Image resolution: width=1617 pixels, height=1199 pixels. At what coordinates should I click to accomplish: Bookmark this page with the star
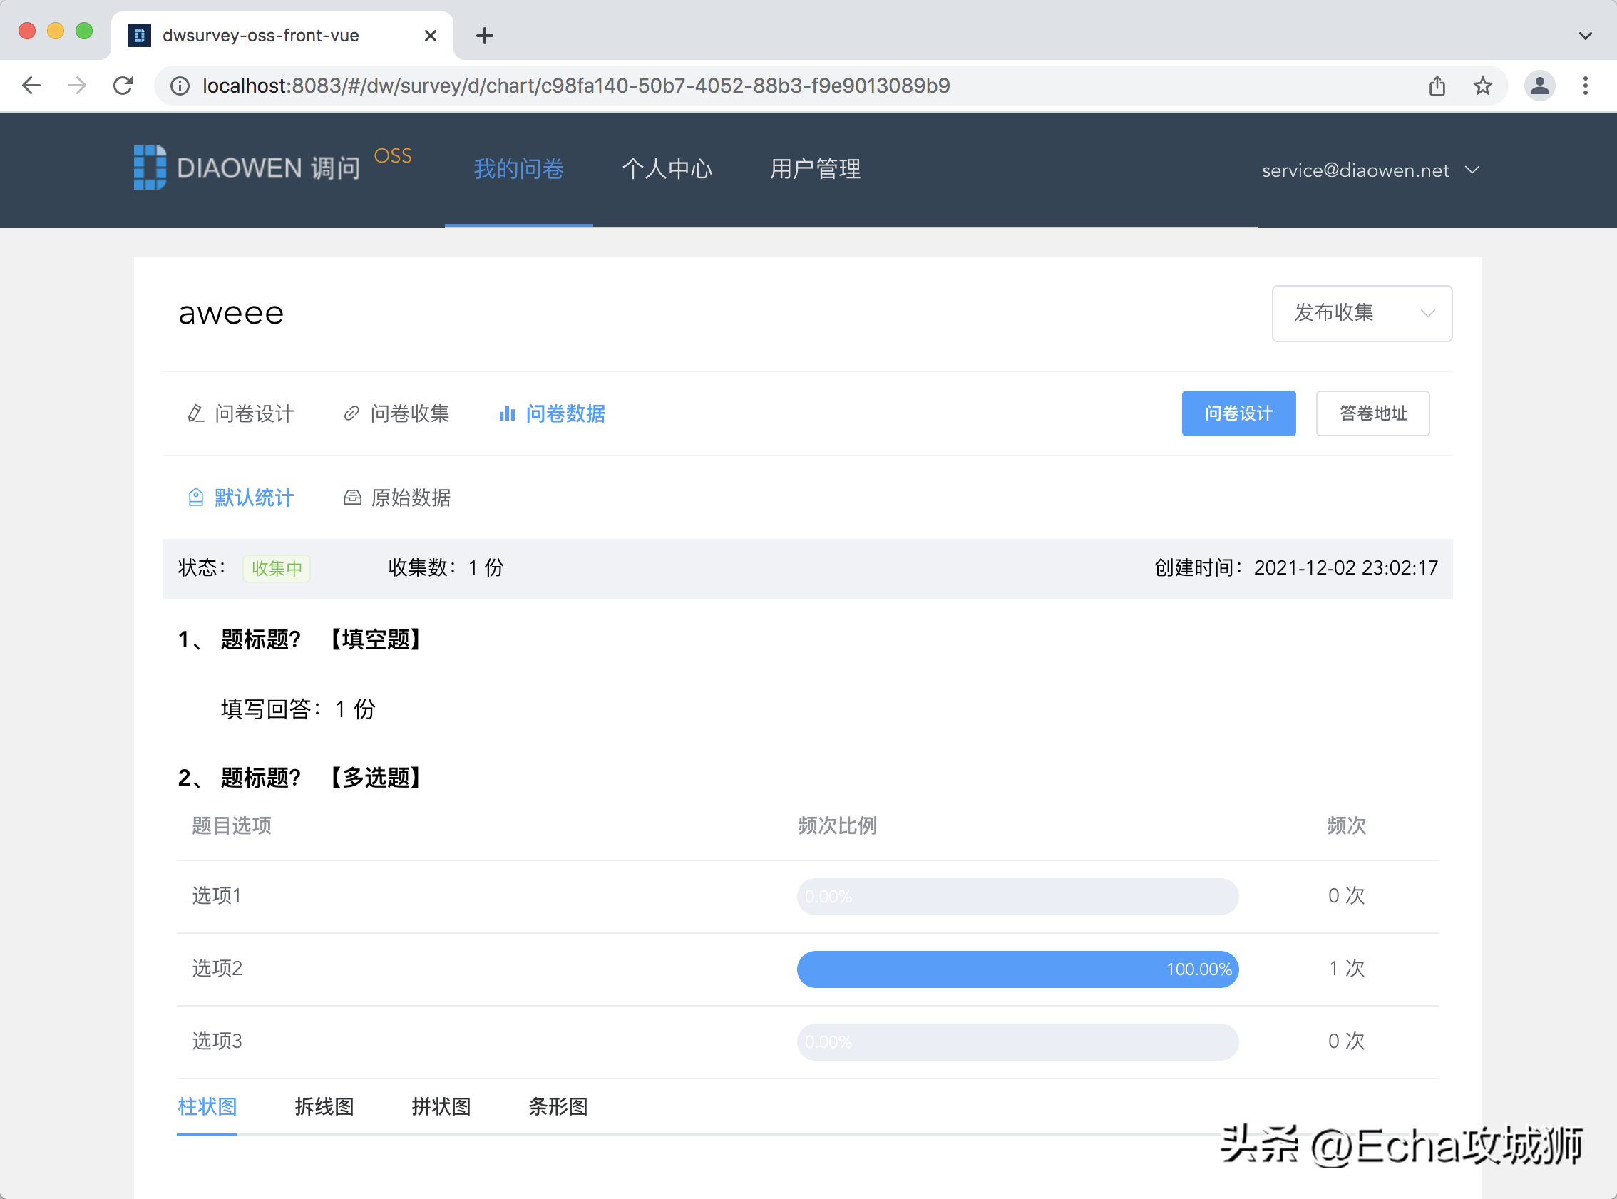coord(1483,86)
